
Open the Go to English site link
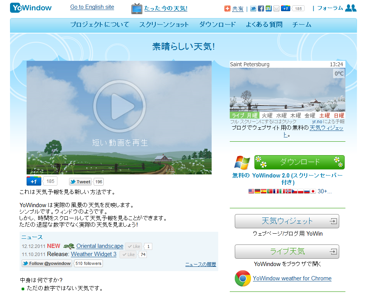coord(92,7)
